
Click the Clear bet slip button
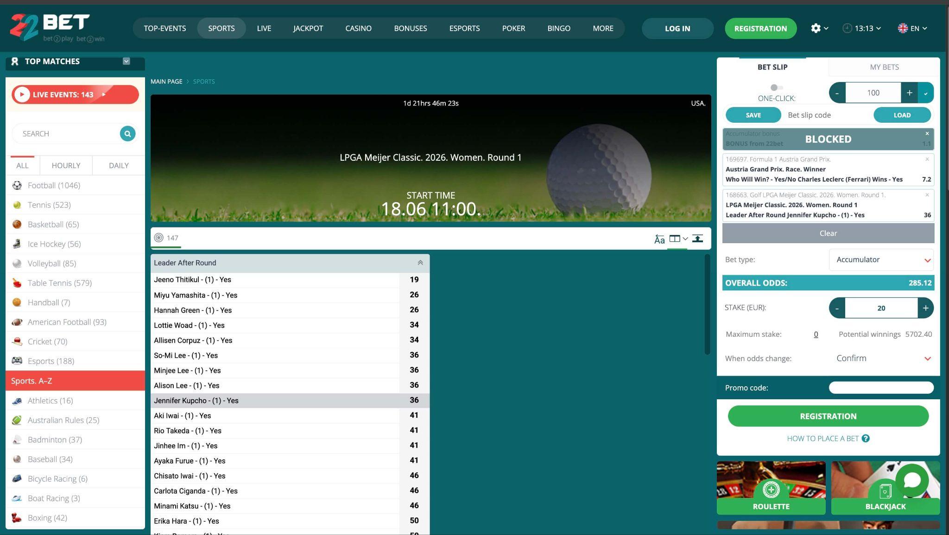[828, 233]
